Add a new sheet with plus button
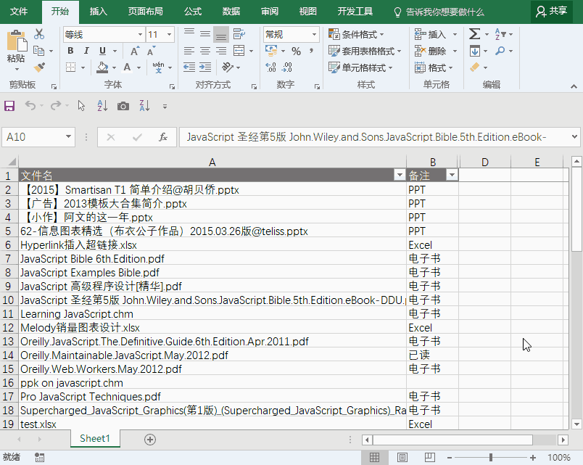Screen dimensions: 583x465 tap(150, 440)
